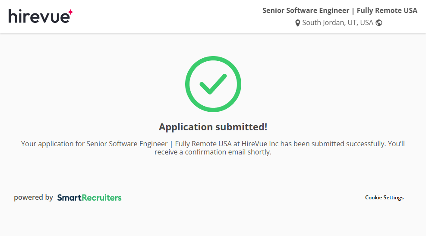Click the Senior Software Engineer job title header
This screenshot has width=426, height=236.
click(306, 10)
